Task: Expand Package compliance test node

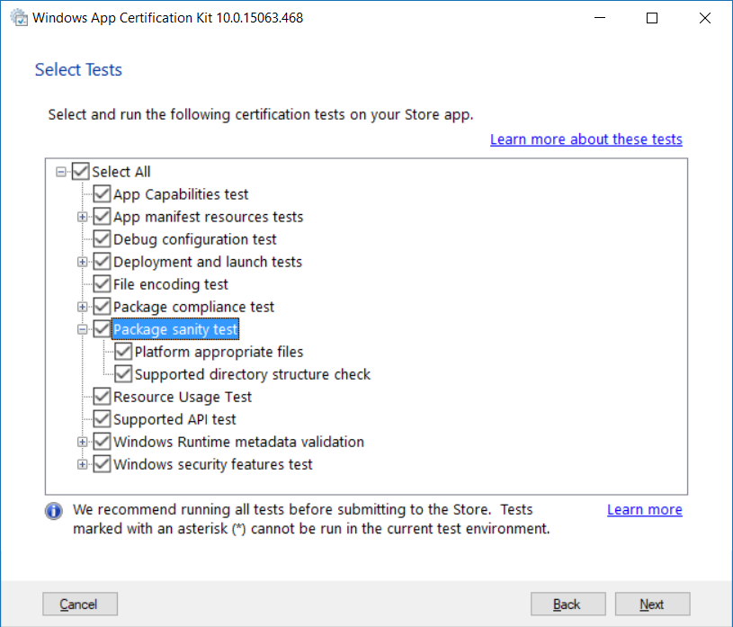Action: 82,307
